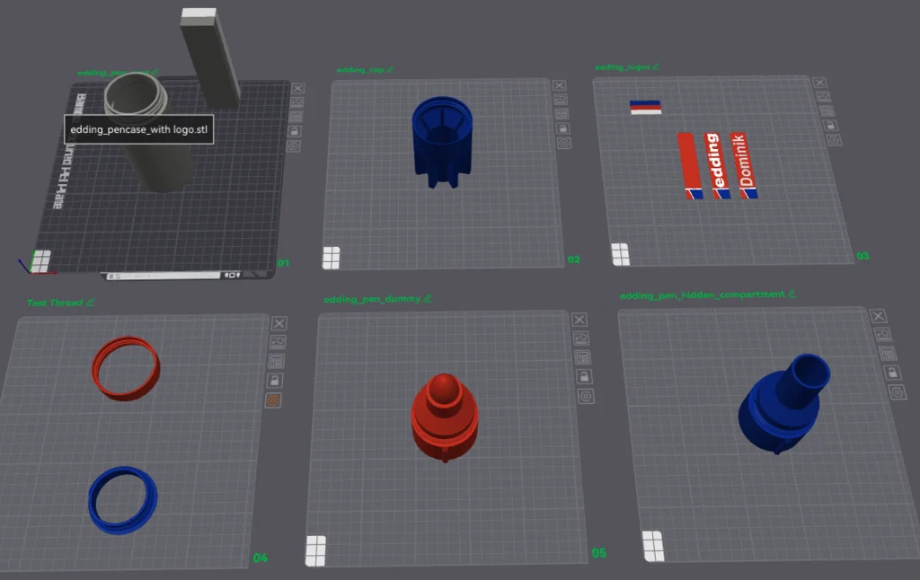Image resolution: width=920 pixels, height=580 pixels.
Task: Click plate number '01'
Action: pyautogui.click(x=283, y=263)
